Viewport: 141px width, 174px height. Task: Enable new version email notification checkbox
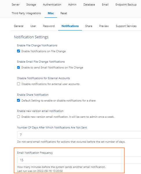click(x=19, y=117)
